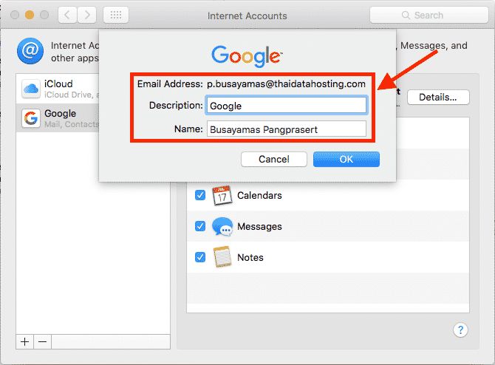The height and width of the screenshot is (365, 495).
Task: Click the Calendars label text
Action: tap(259, 196)
